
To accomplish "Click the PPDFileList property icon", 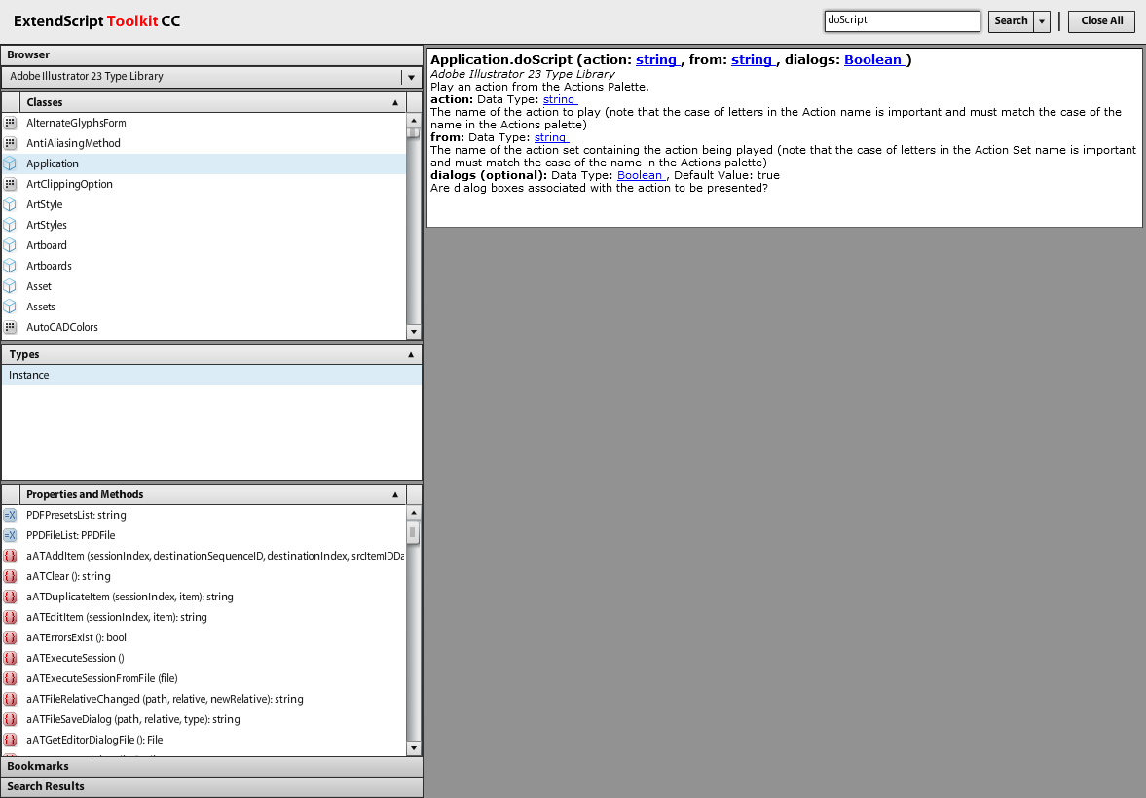I will (11, 535).
